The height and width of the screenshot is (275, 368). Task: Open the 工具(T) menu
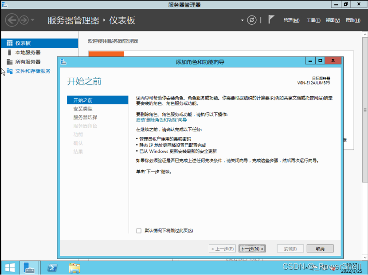(313, 20)
